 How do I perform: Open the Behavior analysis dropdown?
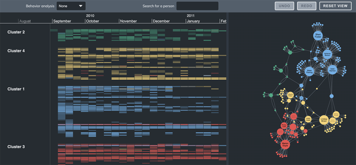(x=71, y=6)
